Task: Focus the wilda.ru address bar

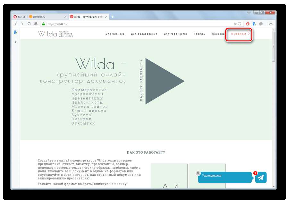Action: [139, 24]
